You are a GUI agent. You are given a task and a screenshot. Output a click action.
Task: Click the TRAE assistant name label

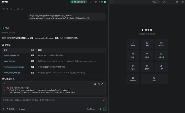7,28
